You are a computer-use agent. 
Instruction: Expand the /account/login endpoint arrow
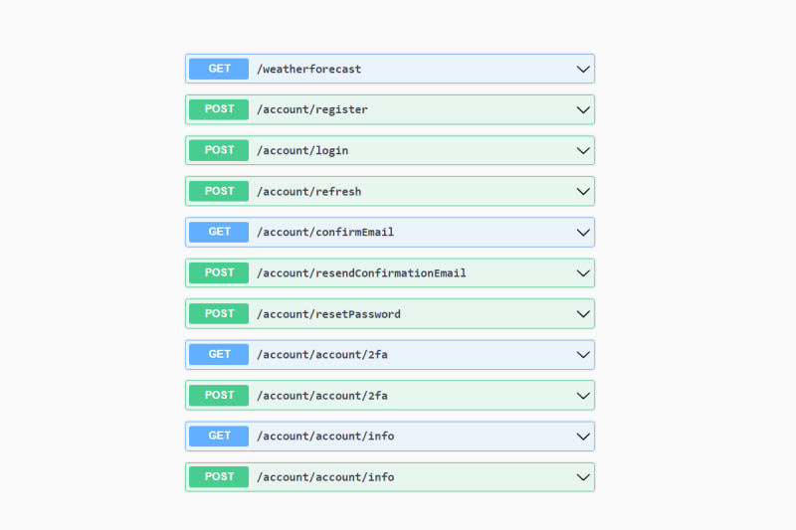click(583, 150)
